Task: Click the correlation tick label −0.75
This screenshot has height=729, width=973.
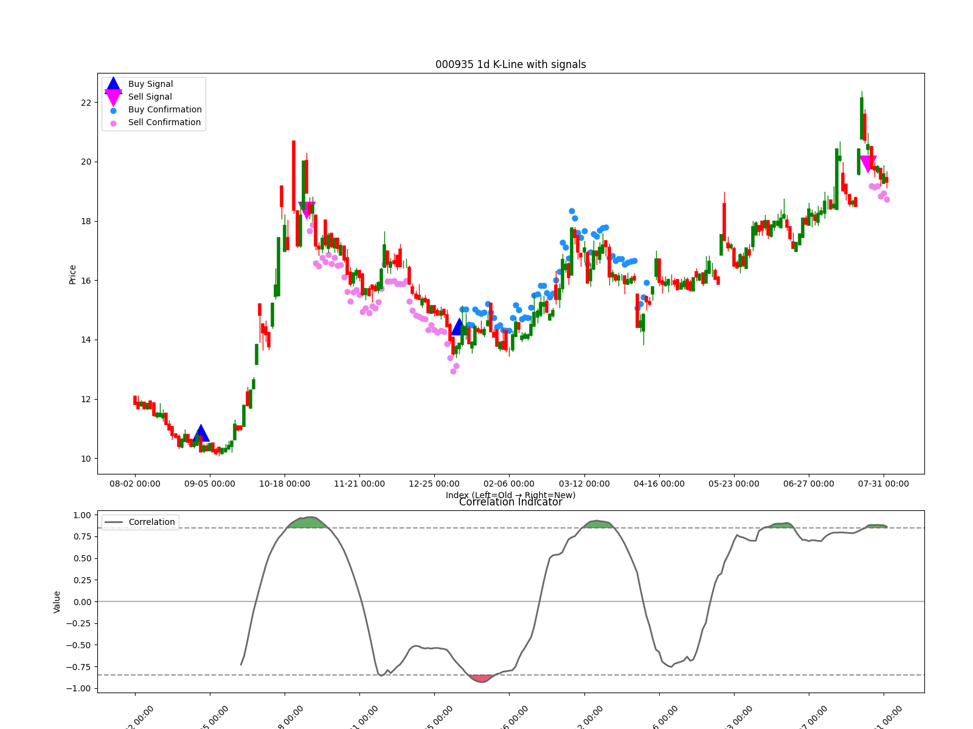Action: [x=78, y=667]
